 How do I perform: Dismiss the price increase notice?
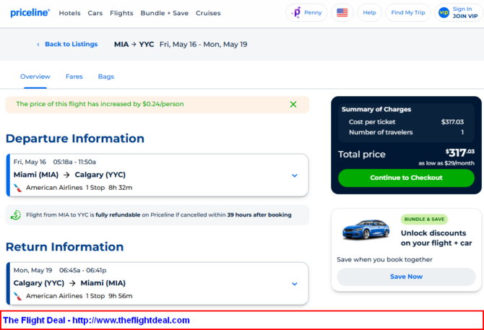(x=293, y=104)
